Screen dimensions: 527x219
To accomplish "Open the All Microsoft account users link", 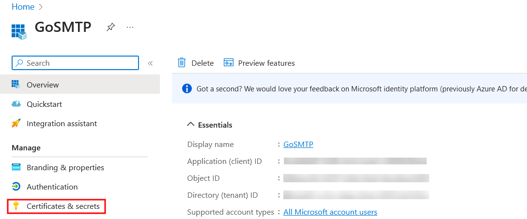I will pyautogui.click(x=330, y=212).
